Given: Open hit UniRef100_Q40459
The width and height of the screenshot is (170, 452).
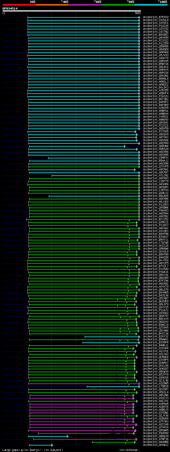Looking at the screenshot, I should pyautogui.click(x=156, y=38).
